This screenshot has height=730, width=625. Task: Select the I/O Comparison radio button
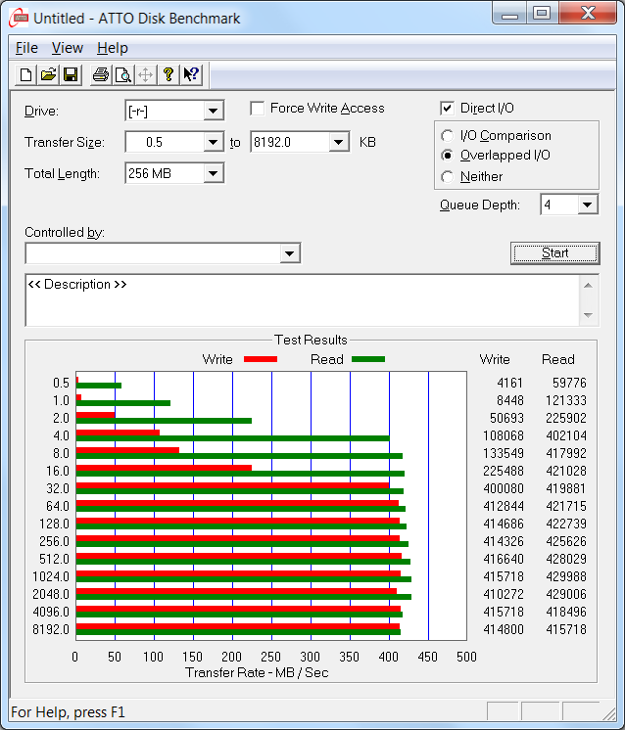(447, 135)
